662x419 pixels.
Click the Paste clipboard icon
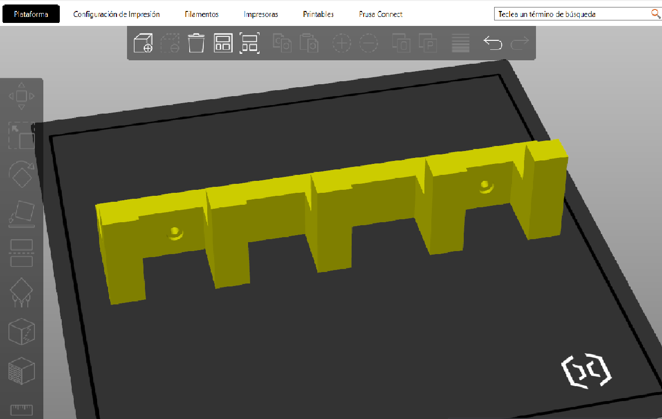coord(309,43)
